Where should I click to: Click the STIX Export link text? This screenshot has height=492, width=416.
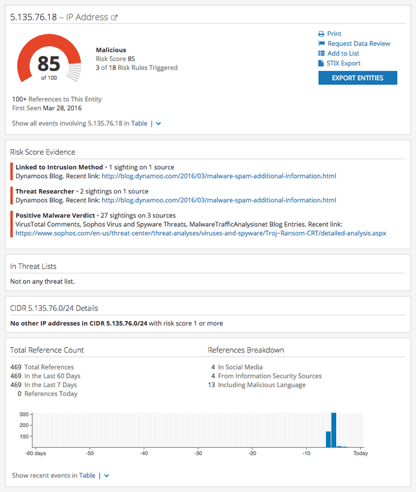[344, 64]
